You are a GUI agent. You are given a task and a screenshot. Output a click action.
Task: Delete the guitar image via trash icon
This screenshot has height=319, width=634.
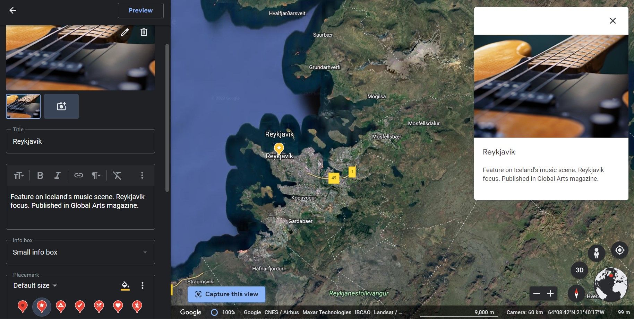(144, 32)
